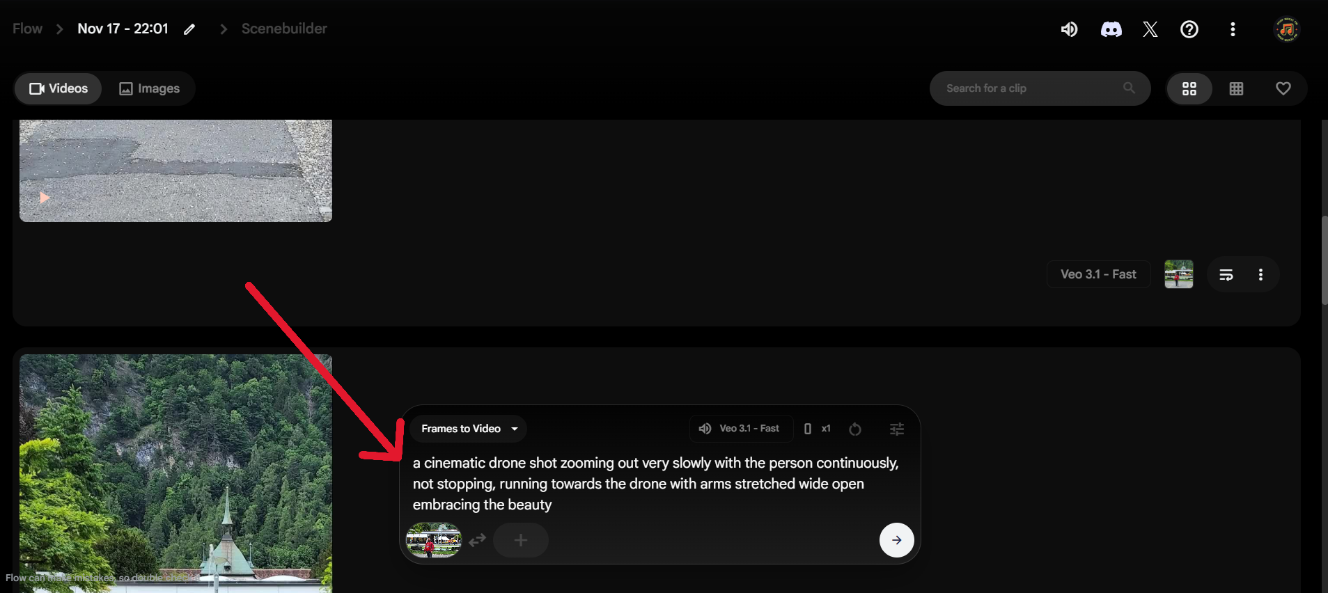Add last frame with plus button
Viewport: 1328px width, 593px height.
(x=521, y=540)
